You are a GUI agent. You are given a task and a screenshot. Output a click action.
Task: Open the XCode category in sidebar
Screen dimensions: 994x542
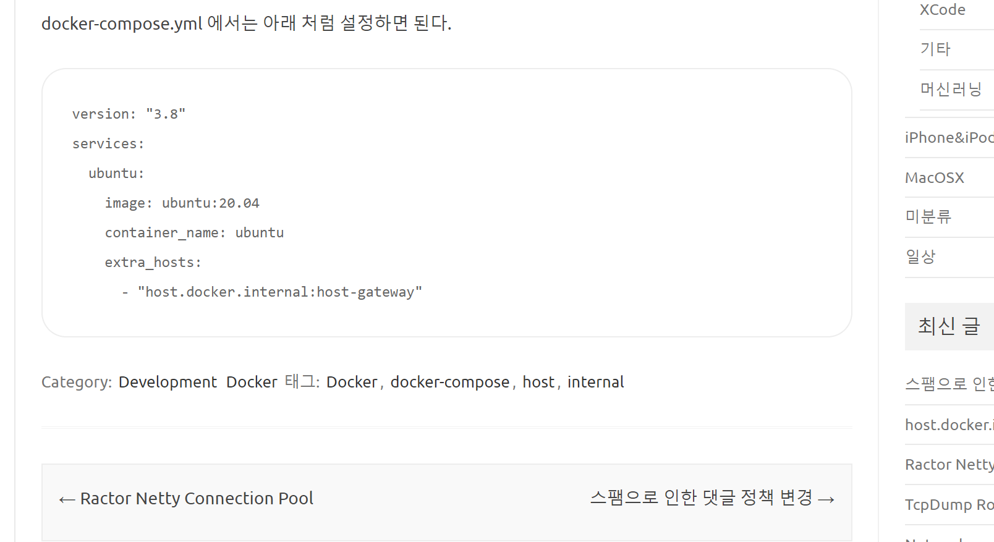point(942,10)
